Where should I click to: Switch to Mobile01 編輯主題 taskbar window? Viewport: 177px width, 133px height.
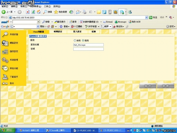pyautogui.click(x=30, y=131)
